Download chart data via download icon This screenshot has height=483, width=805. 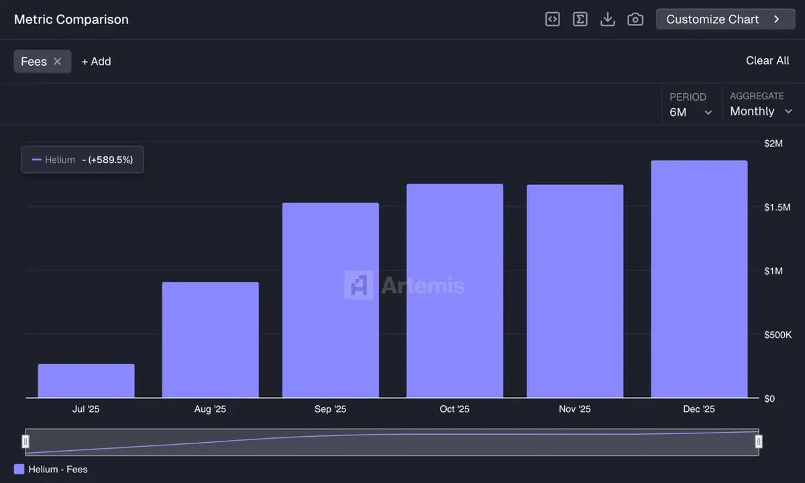[608, 19]
